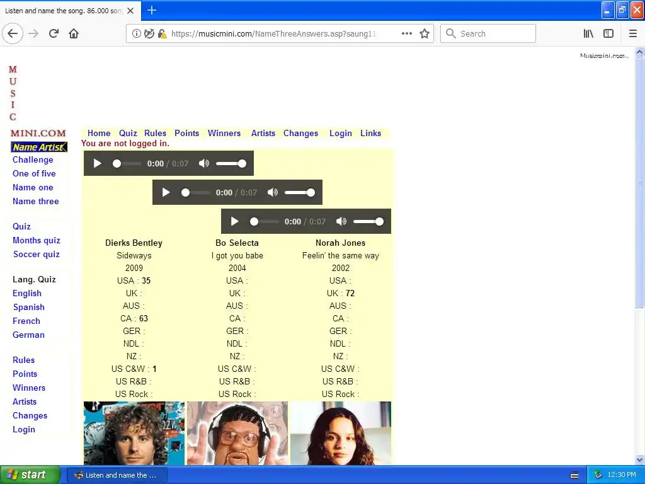Open Login in the left sidebar

(24, 430)
